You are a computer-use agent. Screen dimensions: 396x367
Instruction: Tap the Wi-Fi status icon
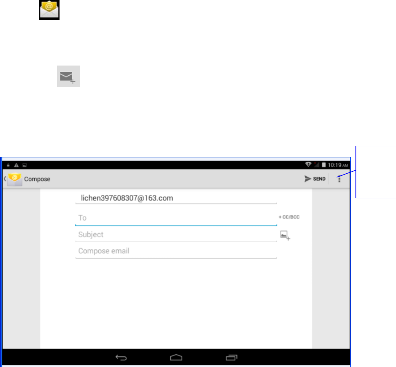(x=308, y=164)
